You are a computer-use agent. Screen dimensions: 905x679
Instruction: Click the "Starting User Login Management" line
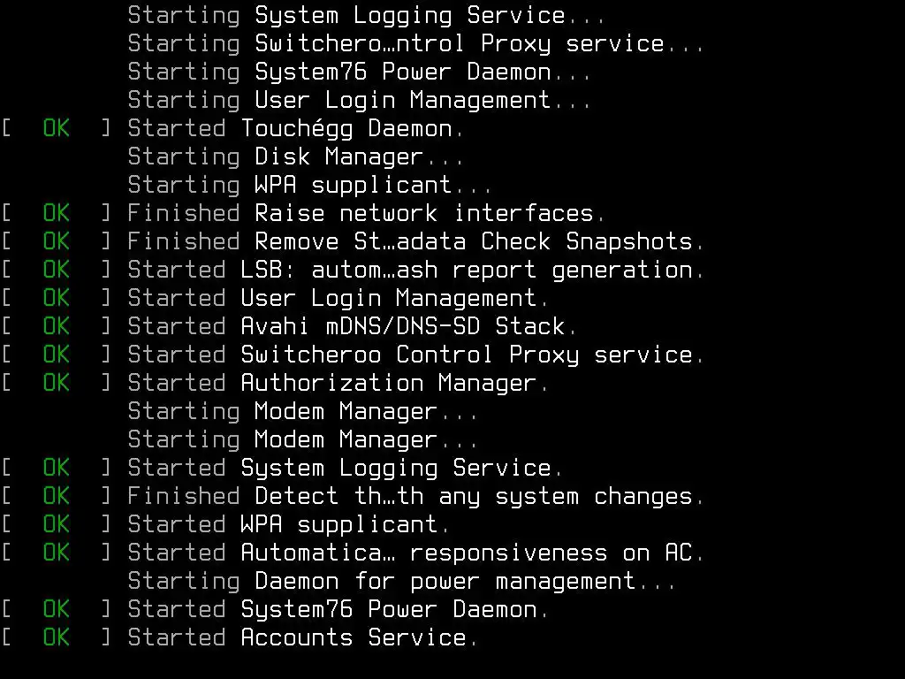click(359, 100)
